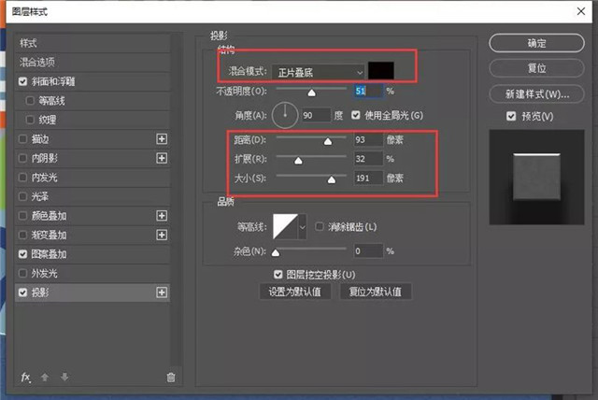Screen dimensions: 598x400
Task: Add another 内阴影 effect with plus icon
Action: (162, 158)
